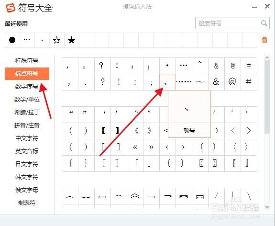The width and height of the screenshot is (275, 226).
Task: Insert the forward slash in last row
Action: click(x=216, y=196)
